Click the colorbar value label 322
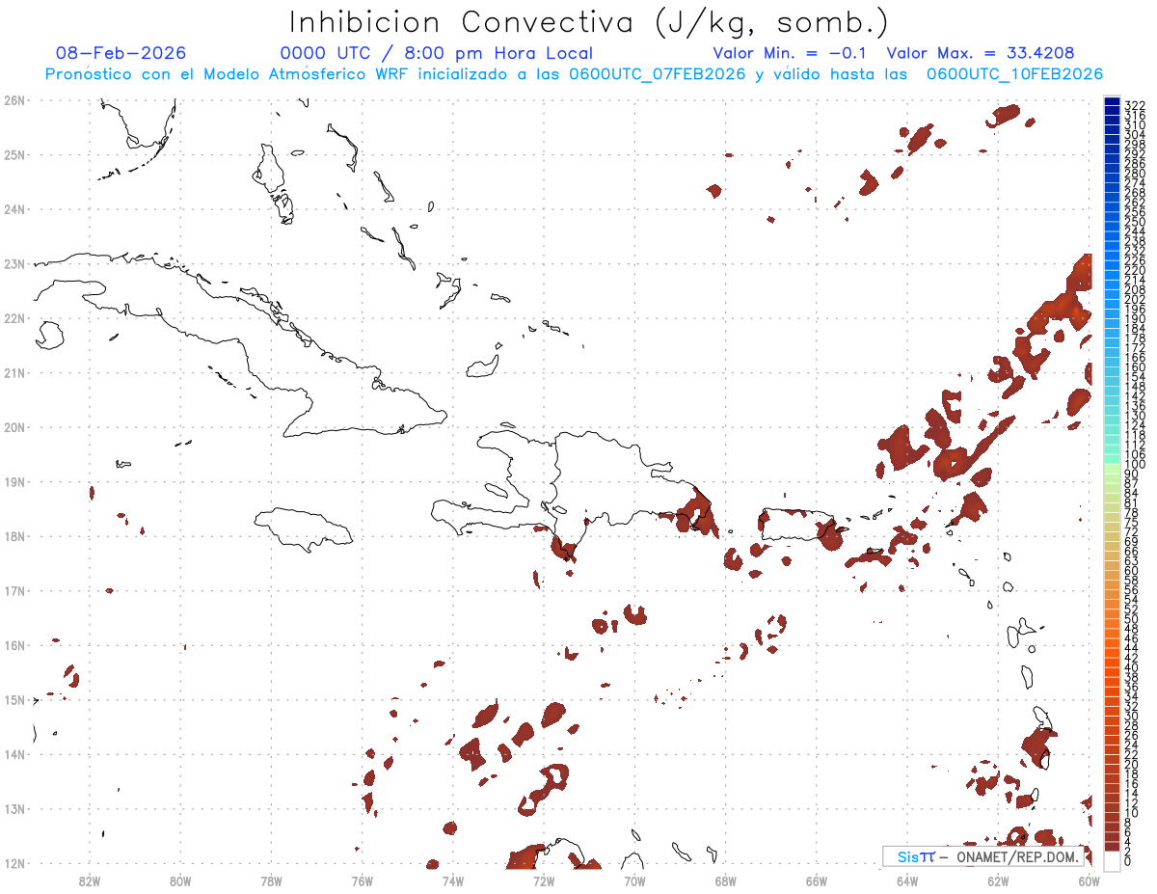This screenshot has width=1157, height=894. coord(1135,105)
